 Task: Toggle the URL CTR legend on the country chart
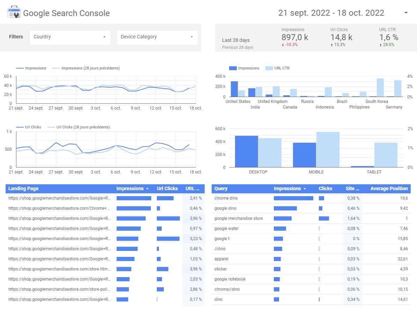click(277, 68)
